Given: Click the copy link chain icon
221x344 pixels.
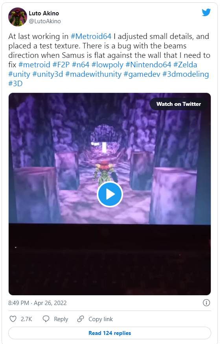Looking at the screenshot, I should [81, 319].
